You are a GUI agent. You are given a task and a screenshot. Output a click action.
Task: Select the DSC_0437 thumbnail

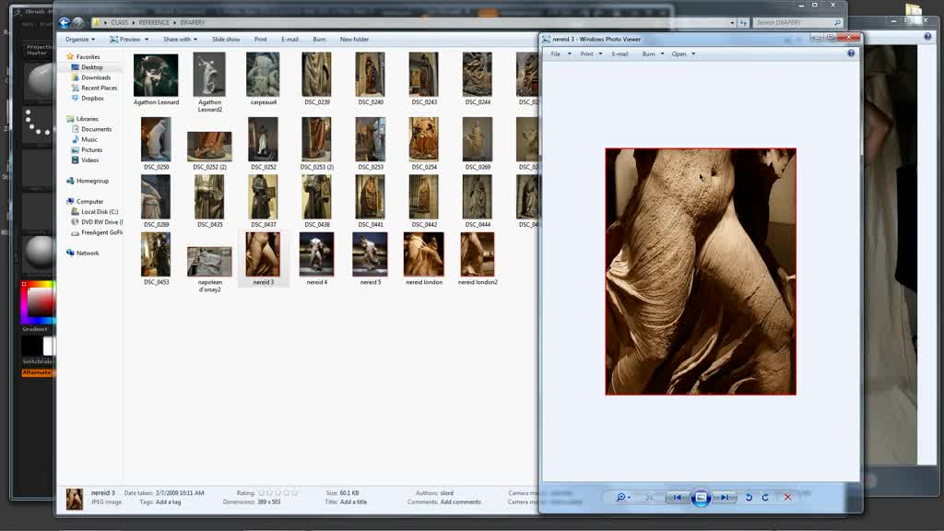pos(263,197)
